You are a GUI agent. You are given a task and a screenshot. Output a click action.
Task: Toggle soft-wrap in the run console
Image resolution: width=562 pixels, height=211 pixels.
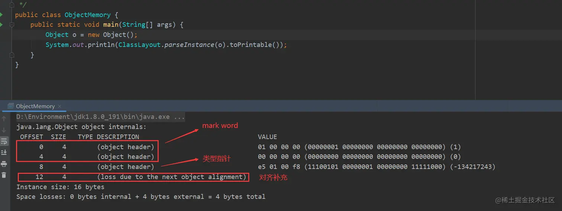pyautogui.click(x=4, y=141)
